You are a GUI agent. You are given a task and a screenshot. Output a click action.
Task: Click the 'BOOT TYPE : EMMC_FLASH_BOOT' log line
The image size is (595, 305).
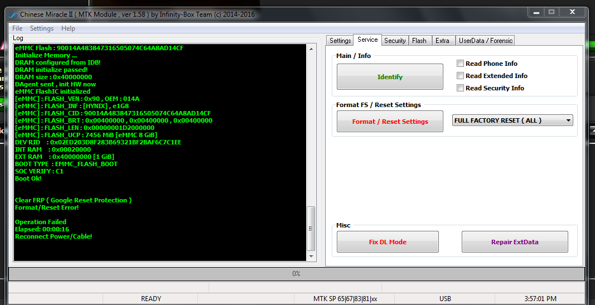pyautogui.click(x=66, y=164)
